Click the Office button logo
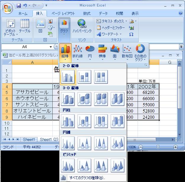Image resolution: width=185 pixels, height=182 pixels. click(x=7, y=8)
